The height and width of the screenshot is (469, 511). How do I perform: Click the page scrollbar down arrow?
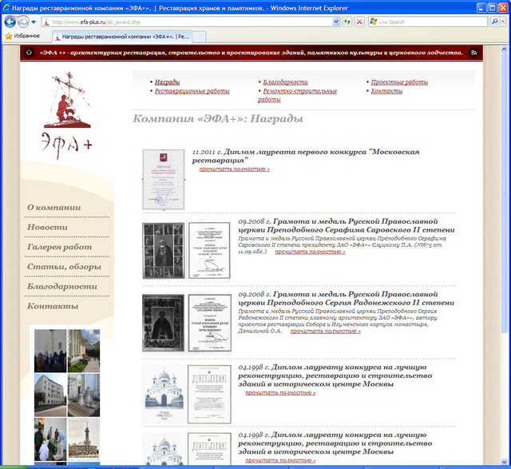(504, 461)
